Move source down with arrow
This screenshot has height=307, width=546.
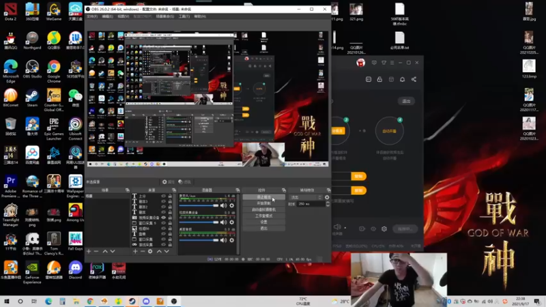tap(167, 251)
